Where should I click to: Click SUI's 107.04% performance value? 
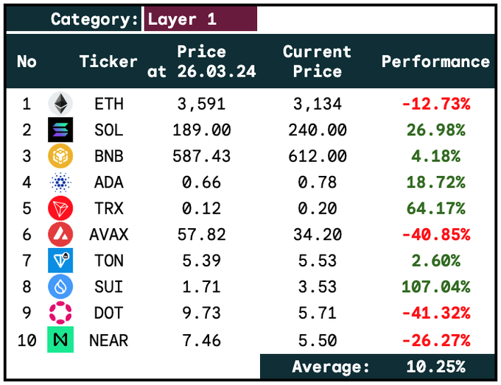click(x=435, y=287)
